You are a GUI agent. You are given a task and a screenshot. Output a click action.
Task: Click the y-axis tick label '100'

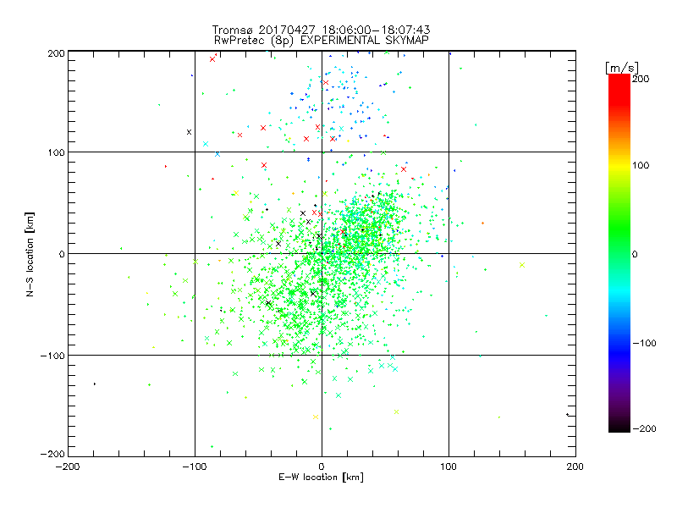click(x=56, y=152)
